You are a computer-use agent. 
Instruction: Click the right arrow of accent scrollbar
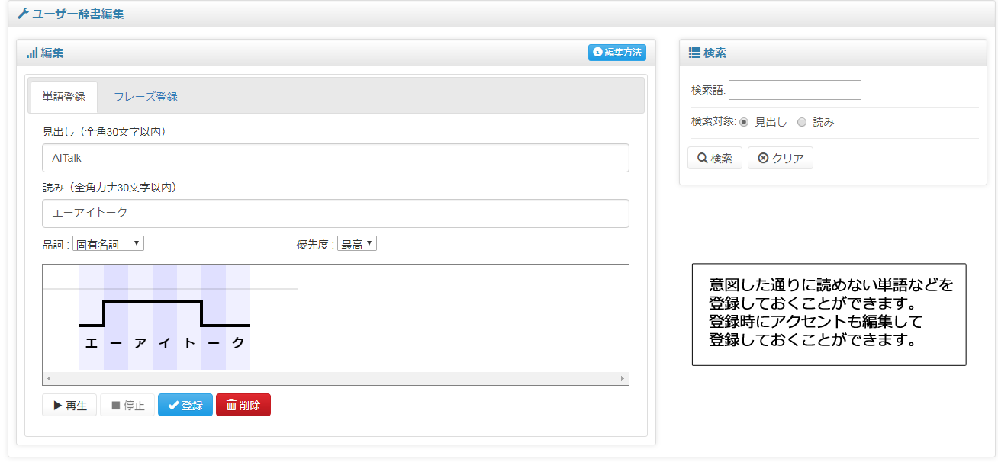coord(623,378)
